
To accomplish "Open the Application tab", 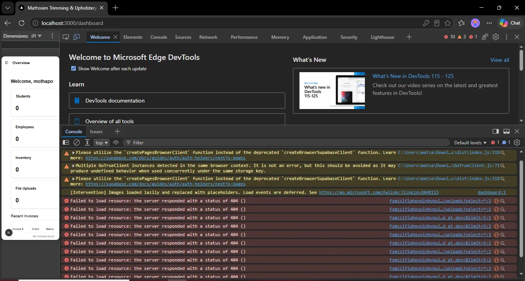I will (314, 37).
